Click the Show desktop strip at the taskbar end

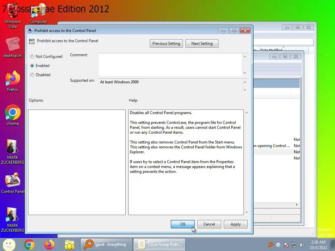(333, 244)
